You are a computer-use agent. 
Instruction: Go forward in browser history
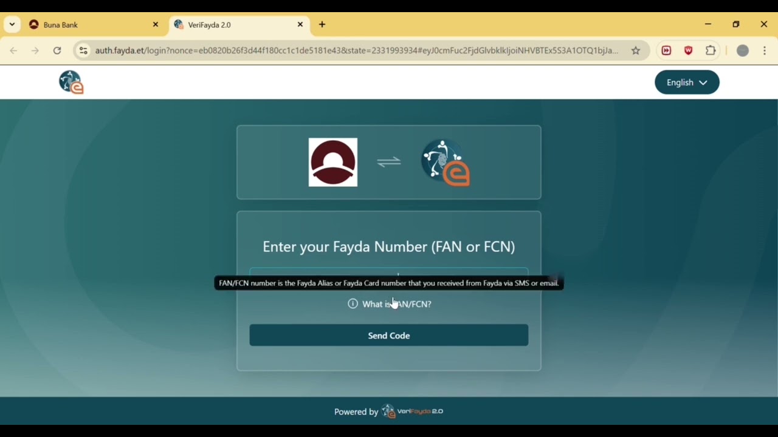point(35,51)
